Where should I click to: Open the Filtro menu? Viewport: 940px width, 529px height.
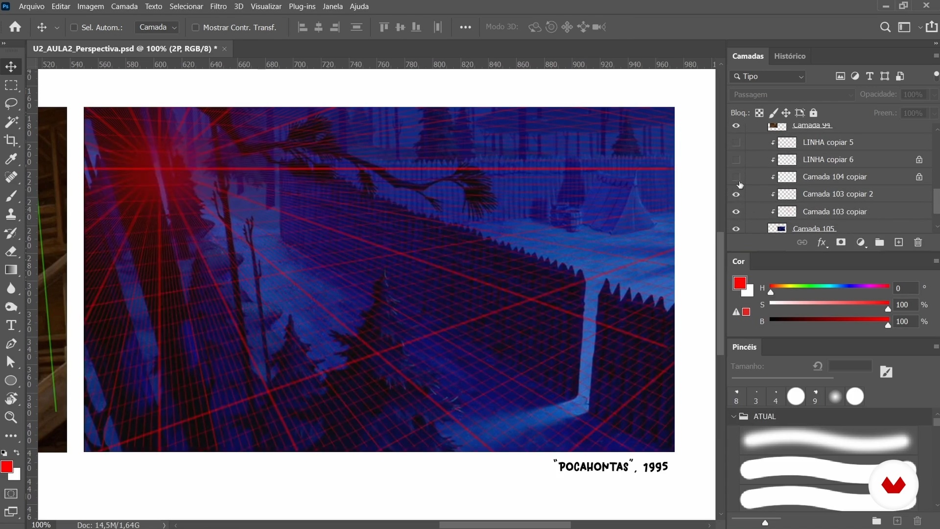coord(218,6)
